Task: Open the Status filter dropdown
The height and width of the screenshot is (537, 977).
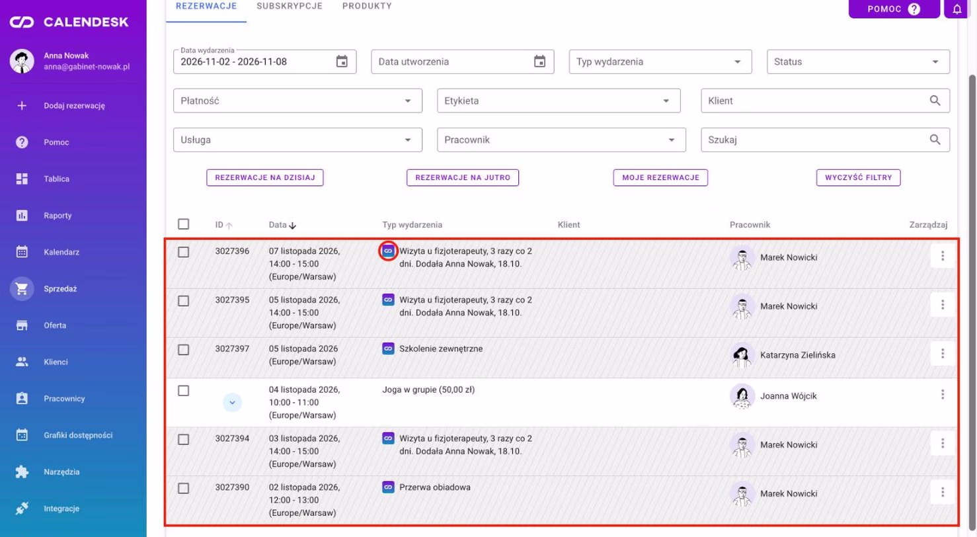Action: coord(858,62)
